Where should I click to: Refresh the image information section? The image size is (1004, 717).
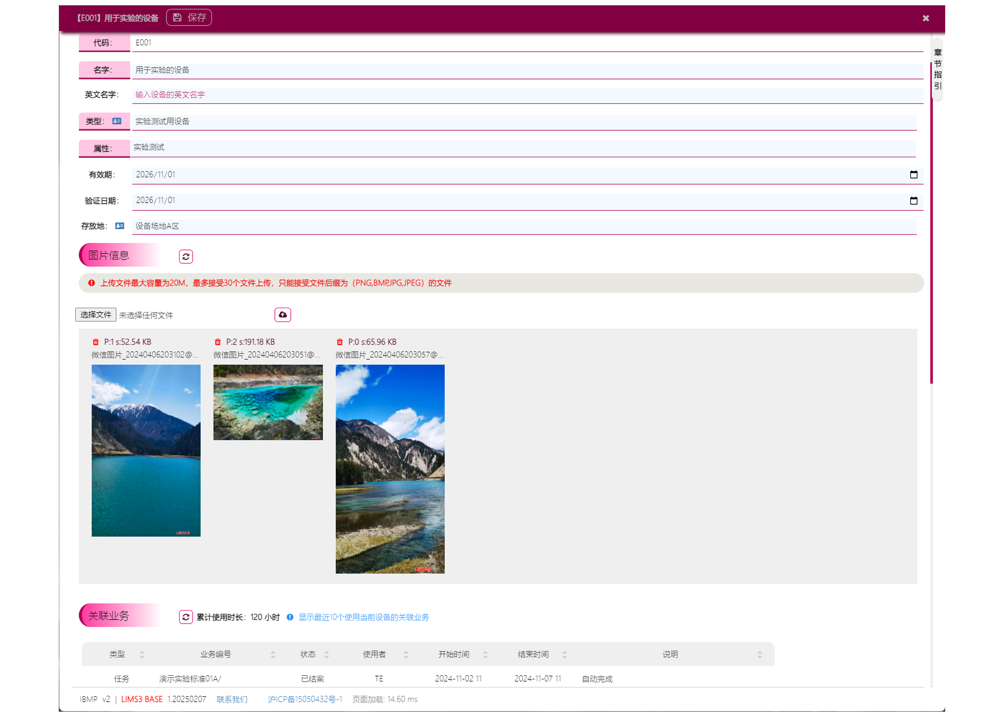click(186, 257)
